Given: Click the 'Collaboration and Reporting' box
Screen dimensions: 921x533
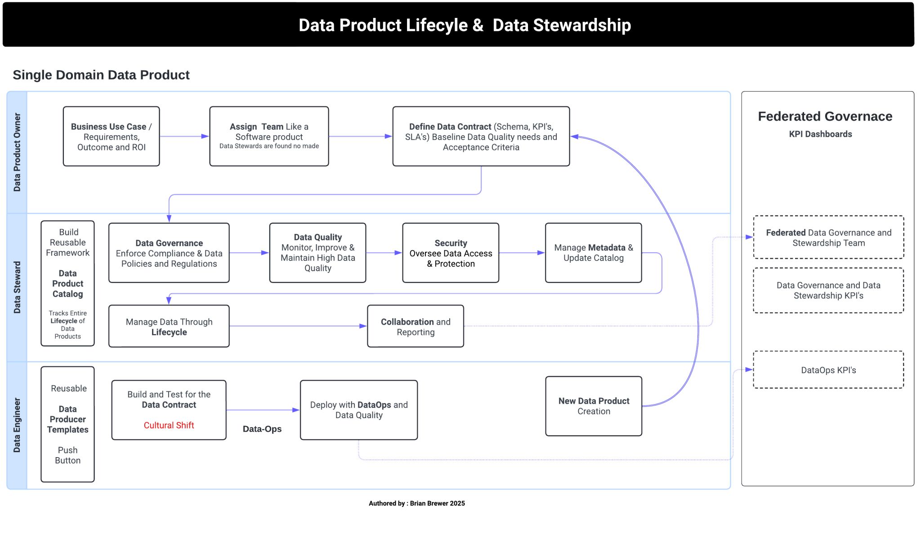Looking at the screenshot, I should pos(416,326).
